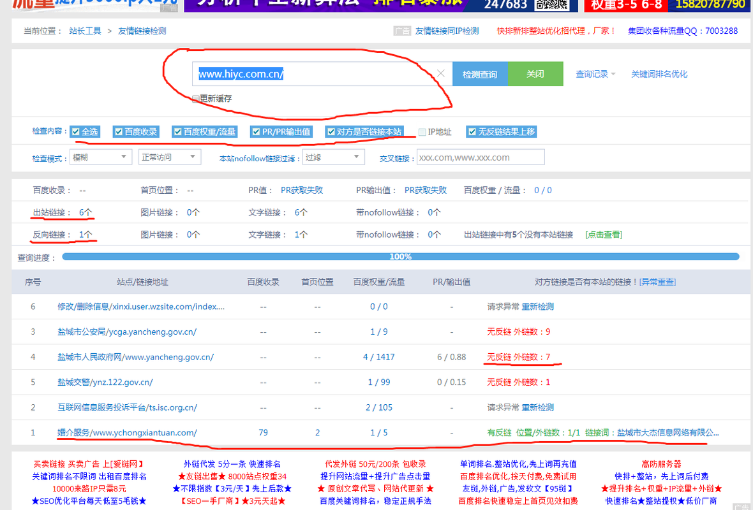Click the 出站链接 6个 value
The image size is (753, 510).
click(x=86, y=212)
